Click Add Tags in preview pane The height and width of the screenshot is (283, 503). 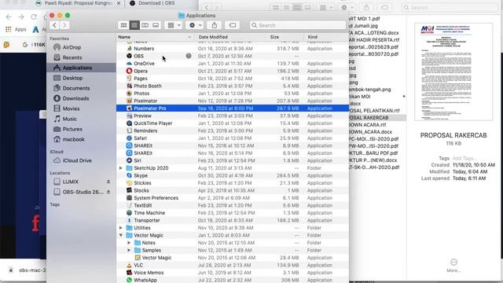(x=464, y=158)
